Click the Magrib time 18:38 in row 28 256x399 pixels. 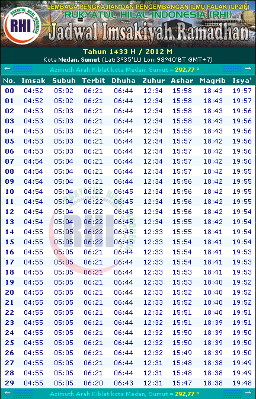tap(213, 373)
